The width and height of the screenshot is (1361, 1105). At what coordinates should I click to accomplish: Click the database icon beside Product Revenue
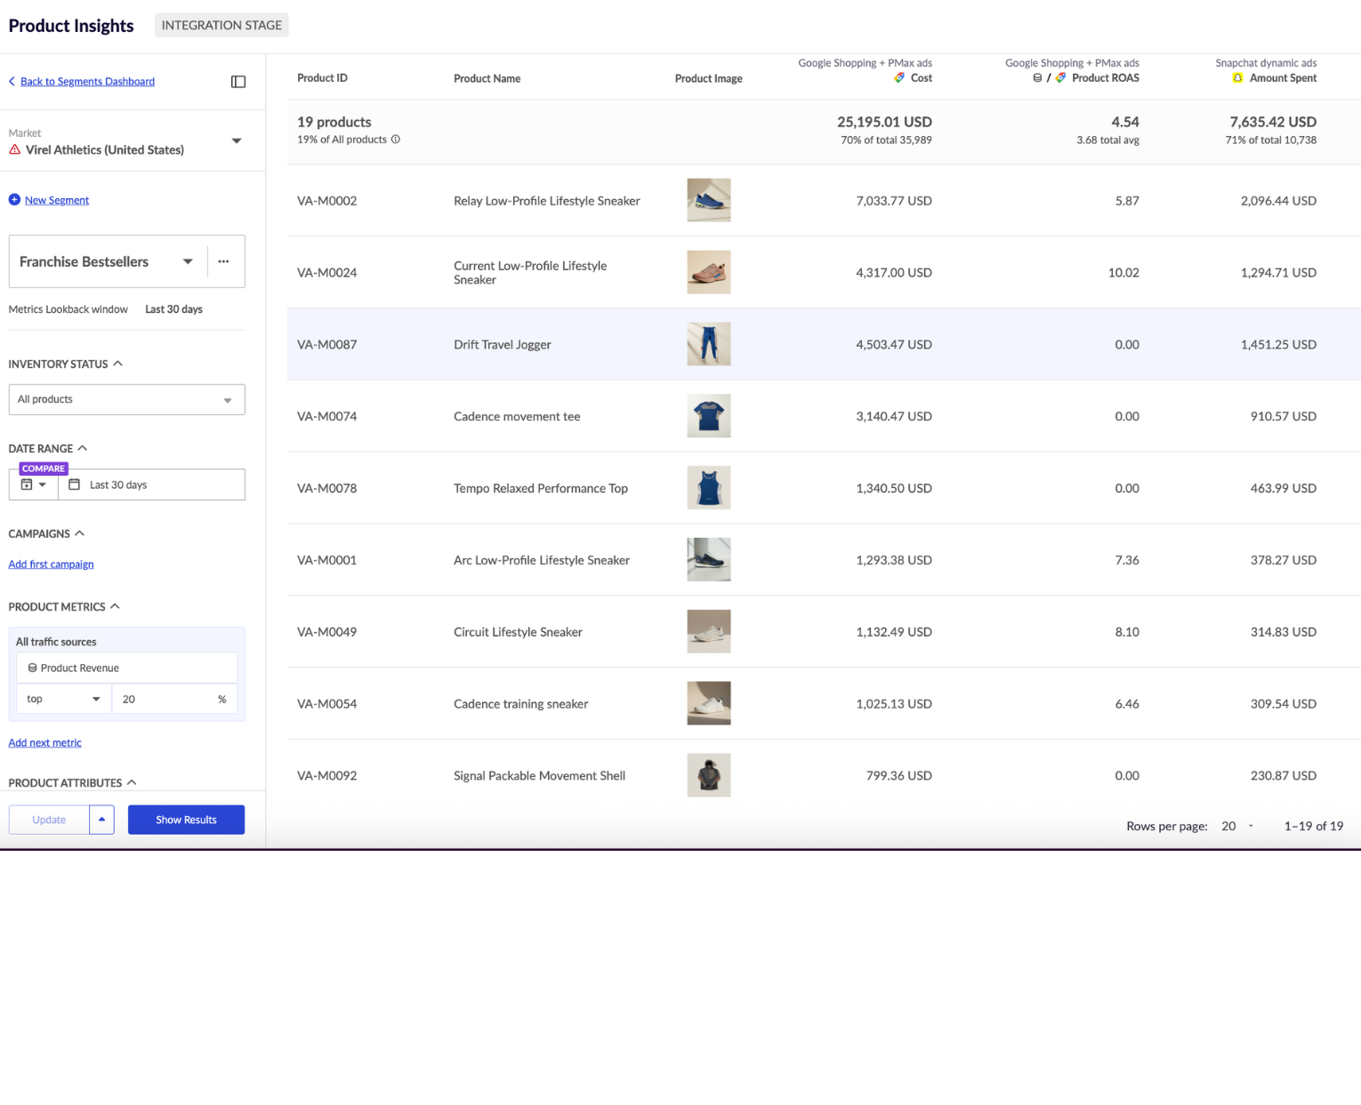point(33,668)
